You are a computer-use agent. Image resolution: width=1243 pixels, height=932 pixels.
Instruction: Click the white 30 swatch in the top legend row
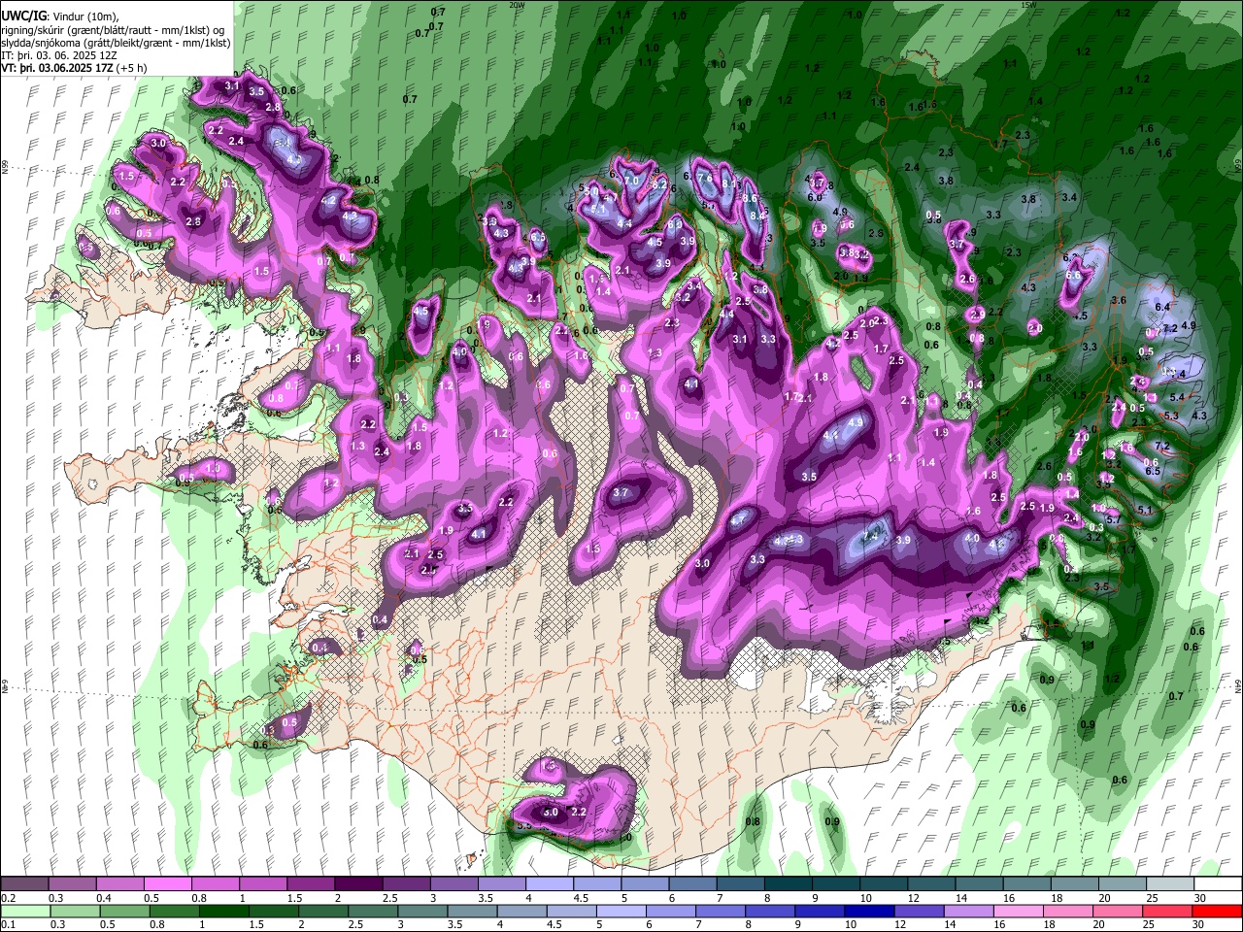pos(1218,884)
